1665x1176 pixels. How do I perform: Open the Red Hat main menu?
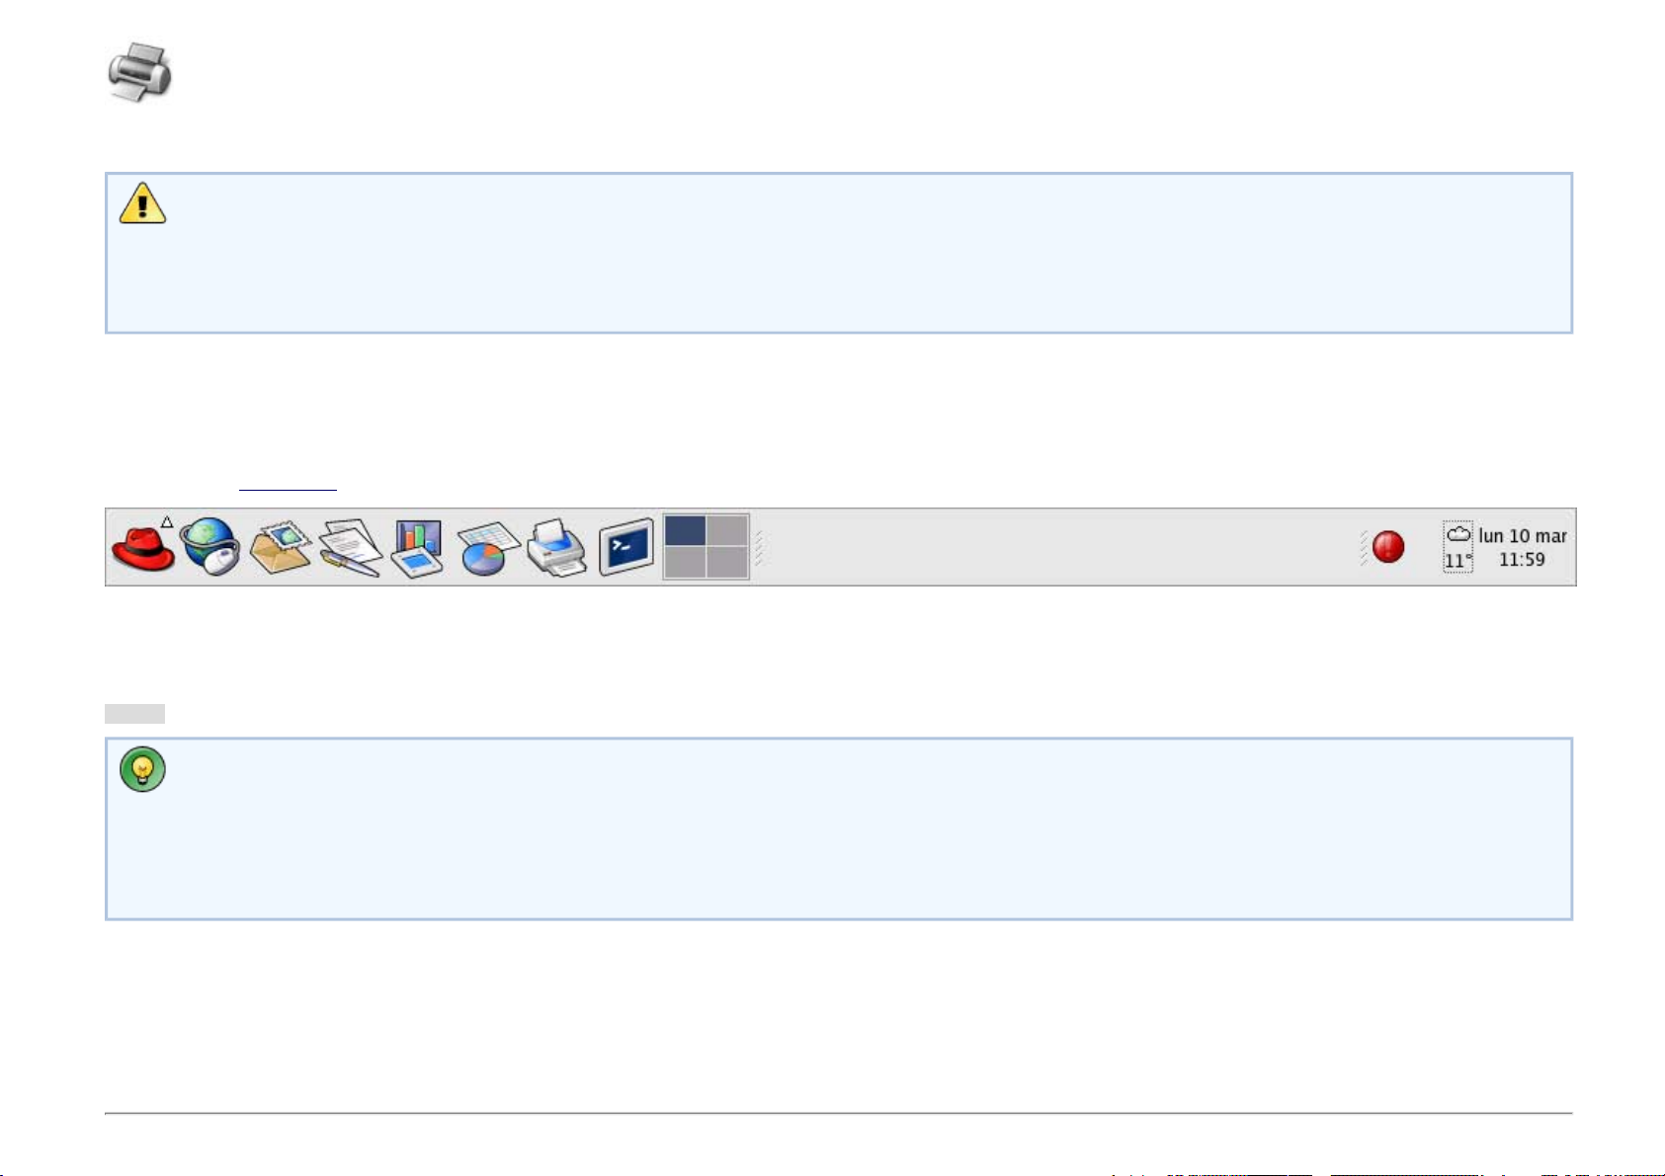click(x=143, y=548)
